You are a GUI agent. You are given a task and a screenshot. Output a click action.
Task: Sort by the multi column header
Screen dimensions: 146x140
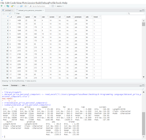click(x=70, y=17)
